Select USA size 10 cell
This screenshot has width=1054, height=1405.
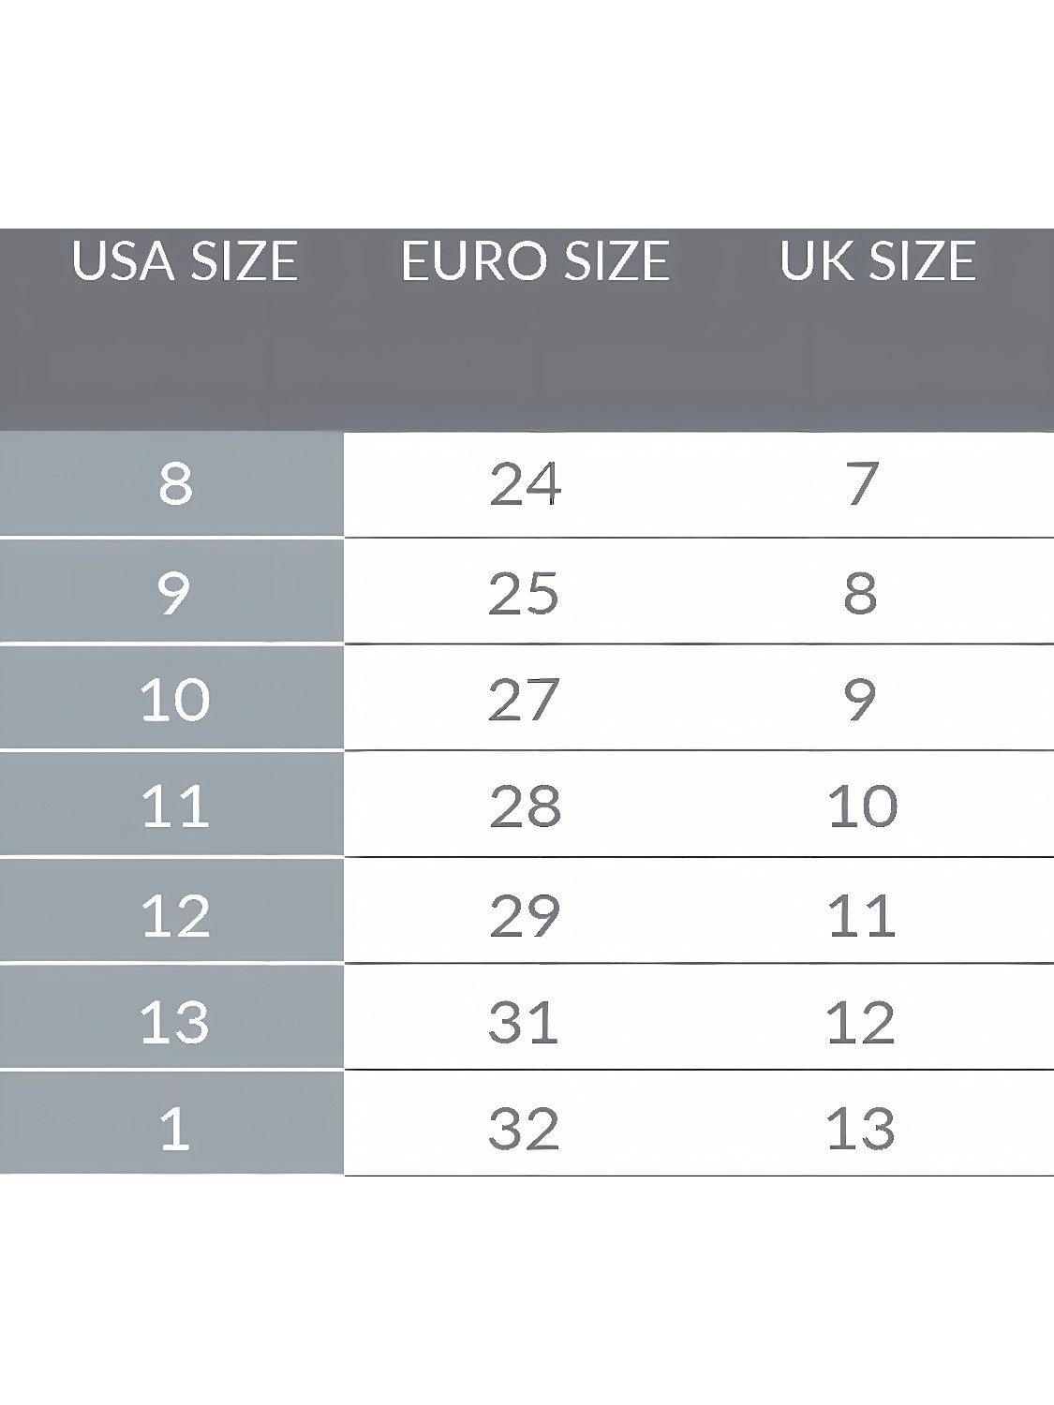click(171, 698)
